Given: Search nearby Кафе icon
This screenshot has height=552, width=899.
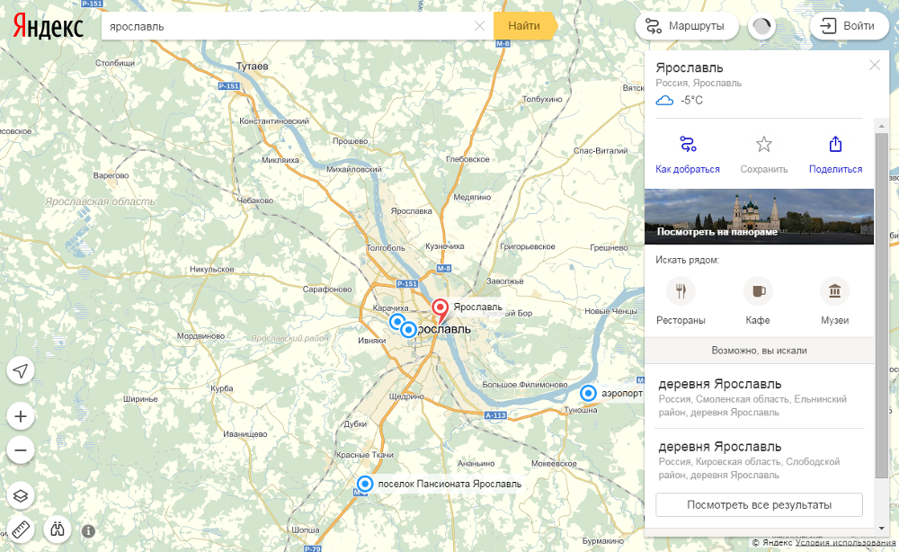Looking at the screenshot, I should tap(758, 291).
